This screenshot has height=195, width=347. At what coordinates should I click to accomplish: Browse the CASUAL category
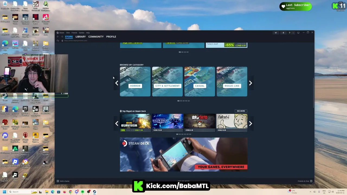pyautogui.click(x=200, y=82)
